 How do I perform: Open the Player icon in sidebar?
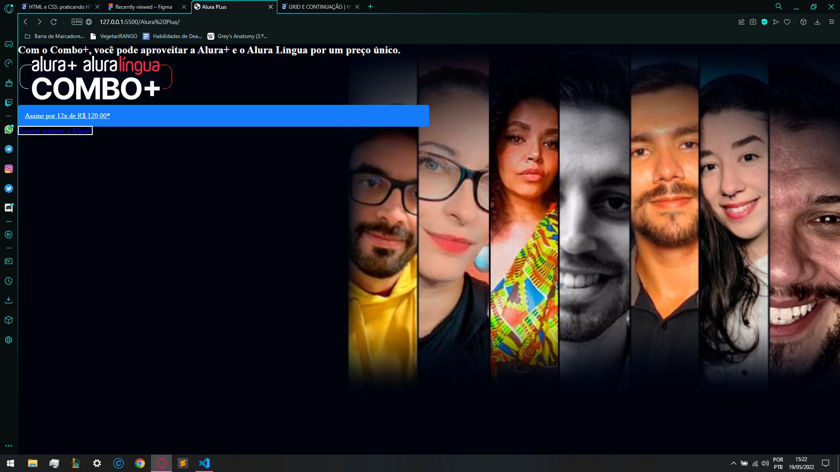tap(9, 235)
